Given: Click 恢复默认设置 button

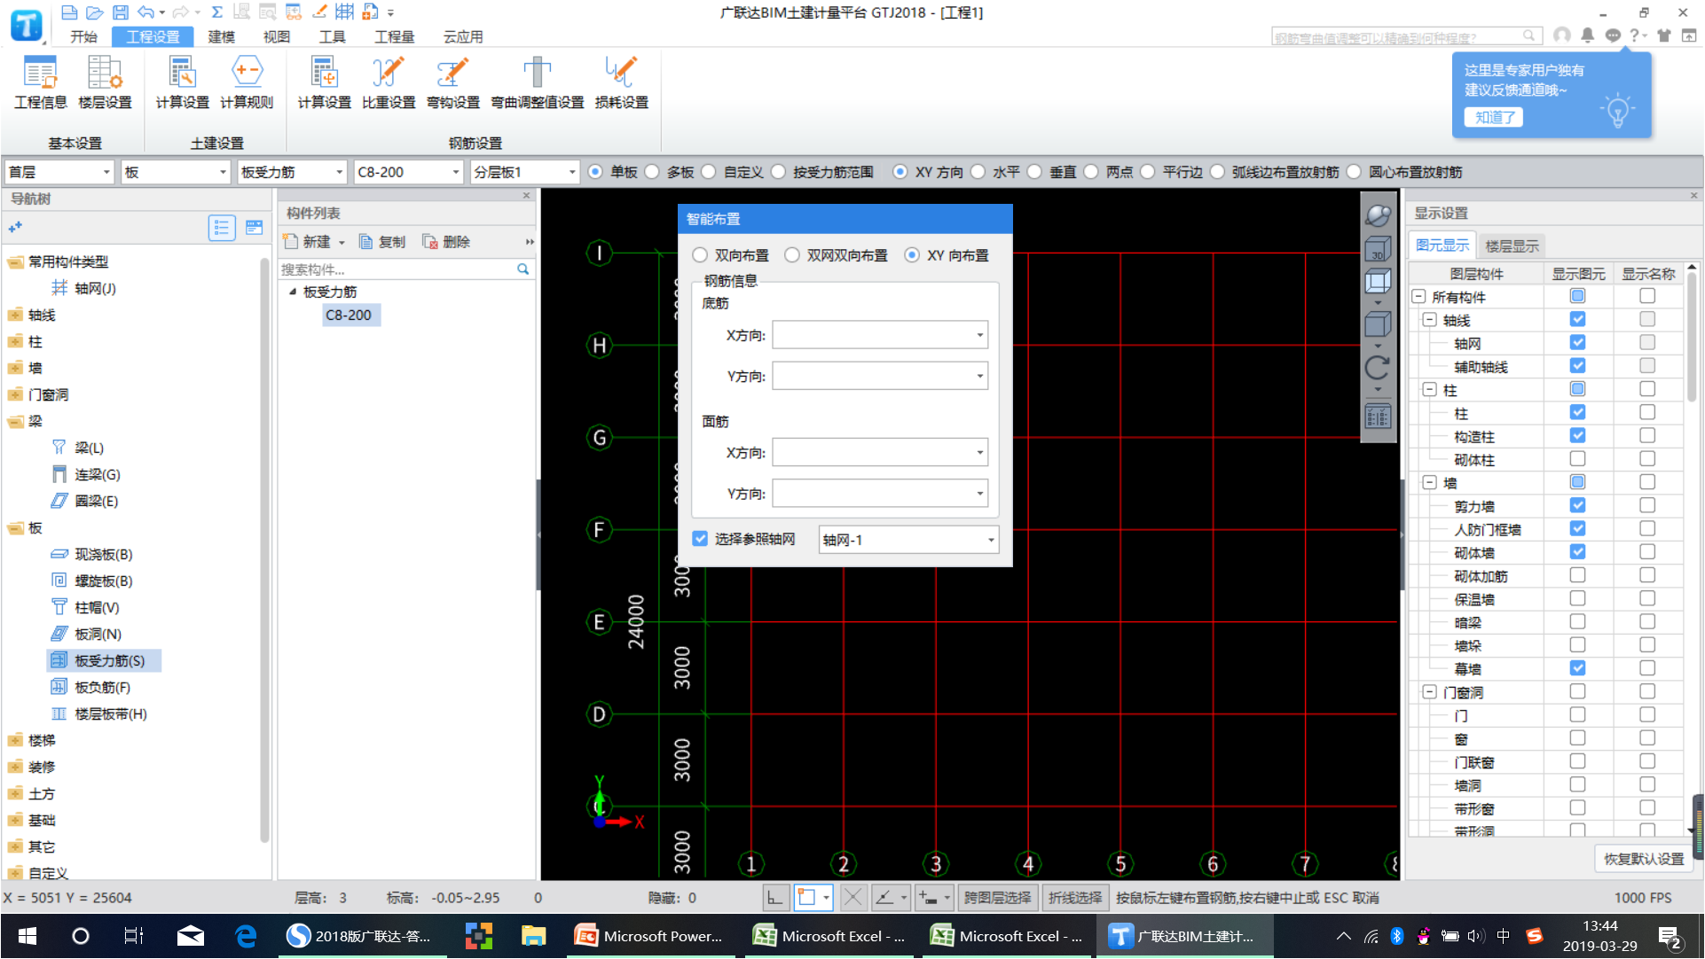Looking at the screenshot, I should click(x=1644, y=859).
